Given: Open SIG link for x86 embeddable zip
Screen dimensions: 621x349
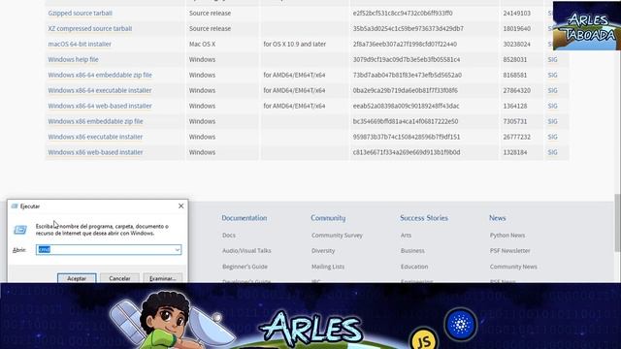Looking at the screenshot, I should tap(552, 121).
